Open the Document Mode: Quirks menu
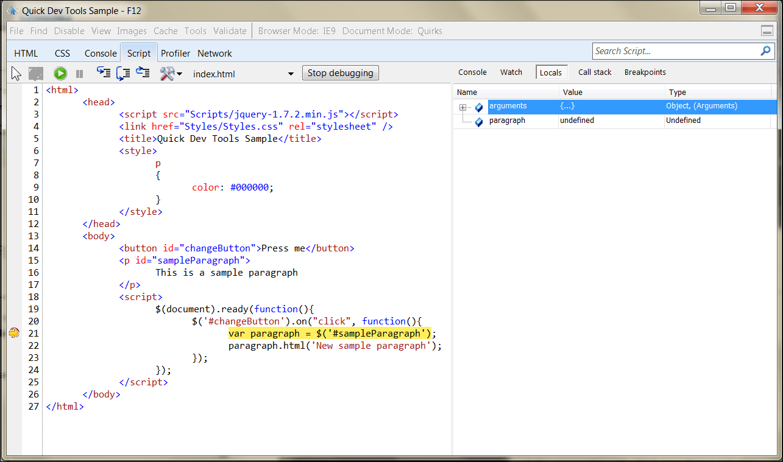Viewport: 783px width, 462px height. [392, 31]
